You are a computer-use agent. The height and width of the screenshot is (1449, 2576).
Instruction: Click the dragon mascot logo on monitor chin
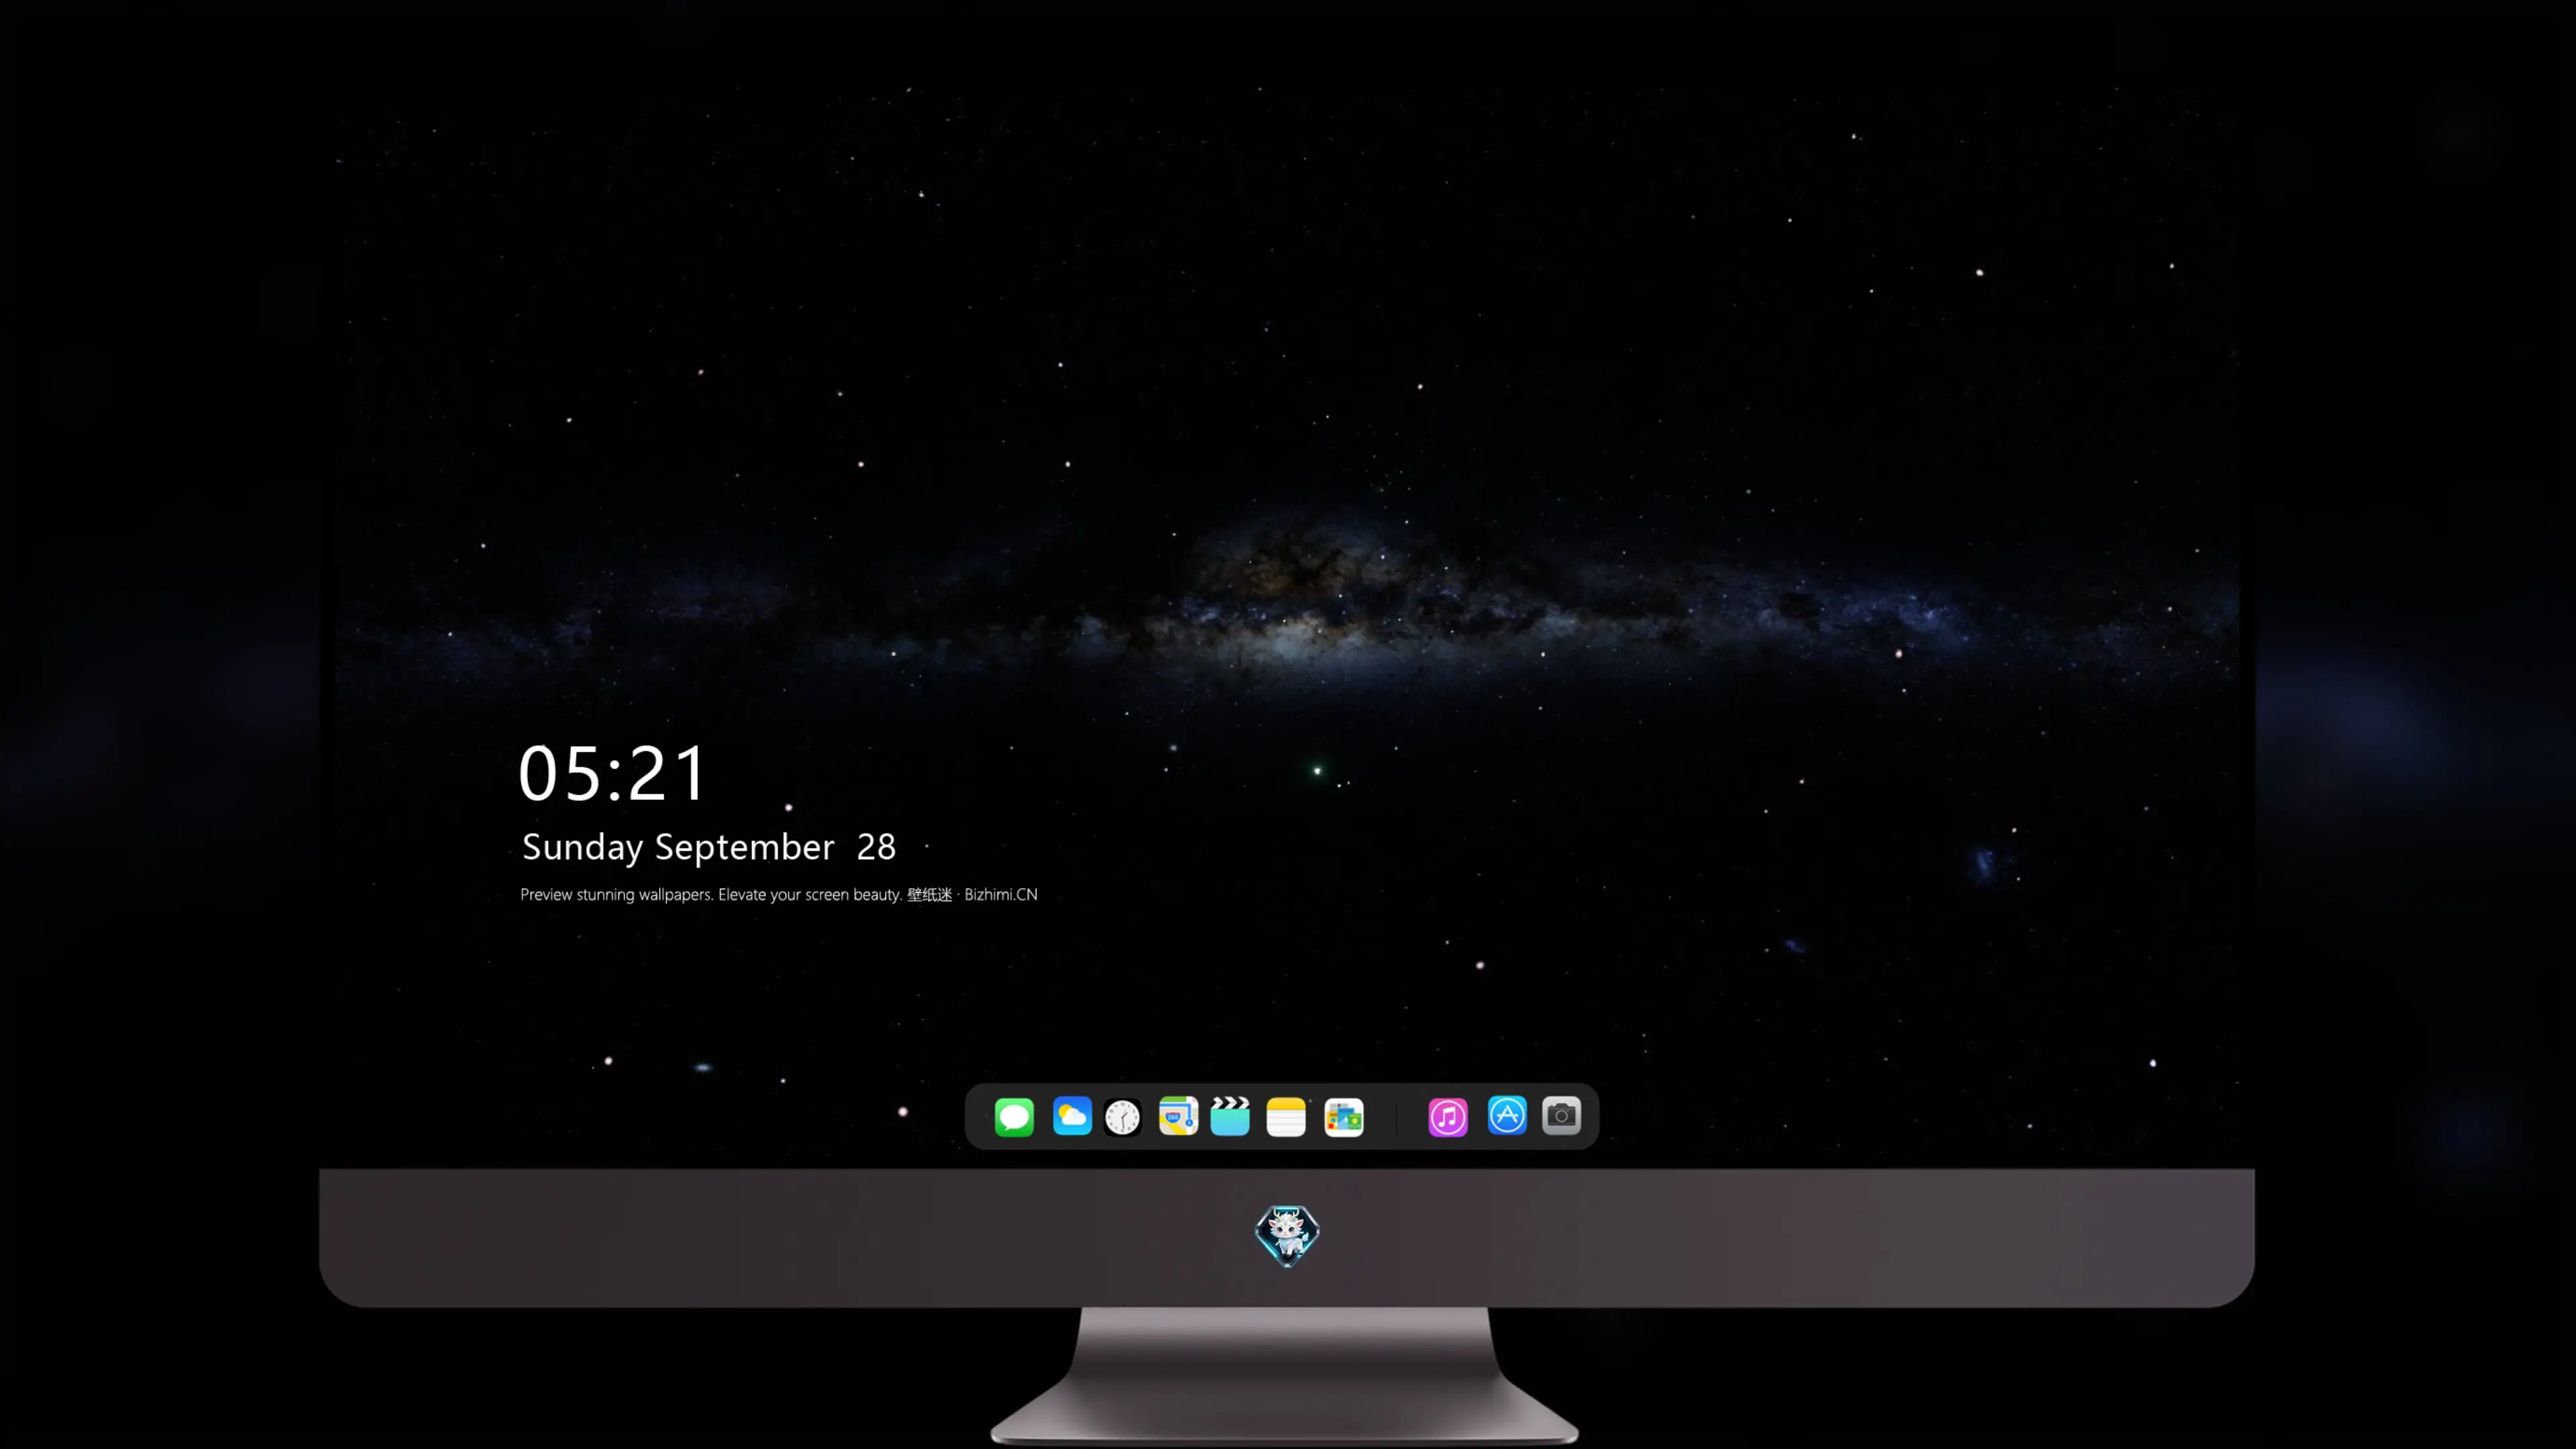1287,1236
